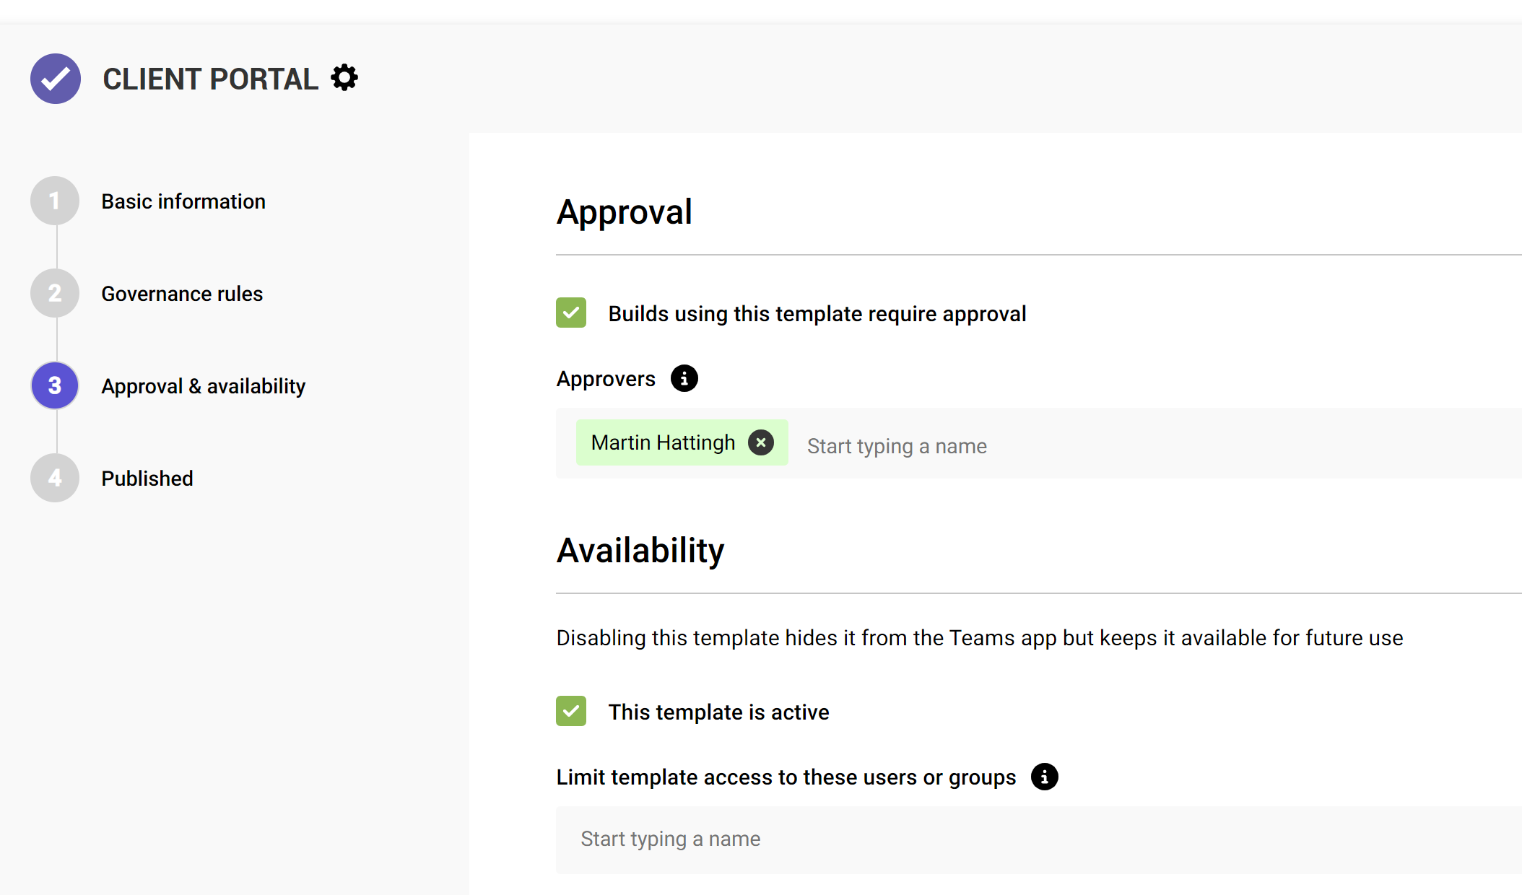Click step 1 circle for Basic information
The width and height of the screenshot is (1522, 895).
point(55,201)
